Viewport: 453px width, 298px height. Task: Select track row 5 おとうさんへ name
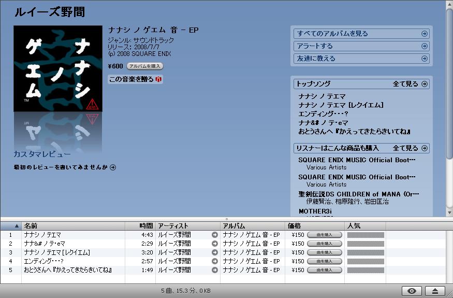(68, 270)
